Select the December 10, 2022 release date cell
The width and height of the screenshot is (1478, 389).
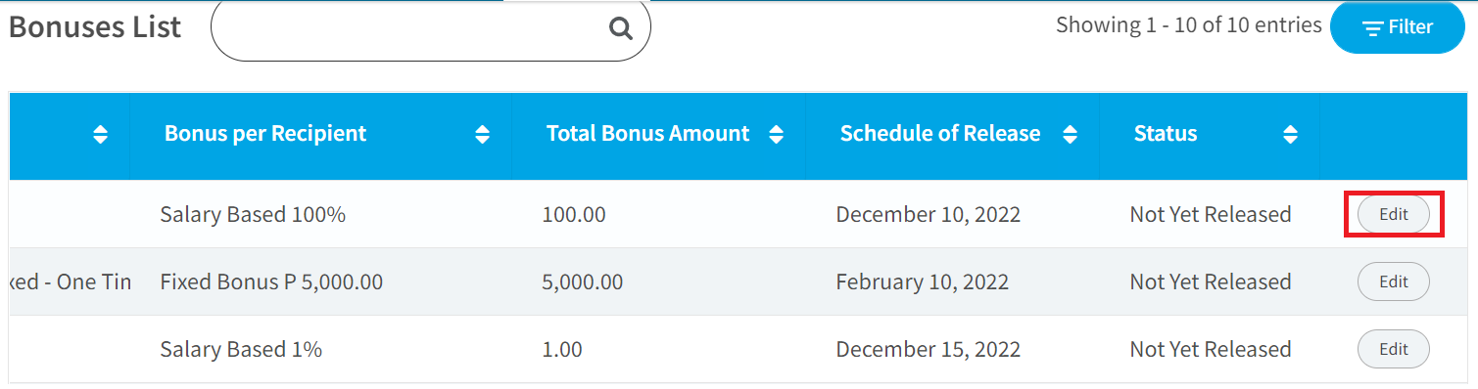pyautogui.click(x=929, y=214)
